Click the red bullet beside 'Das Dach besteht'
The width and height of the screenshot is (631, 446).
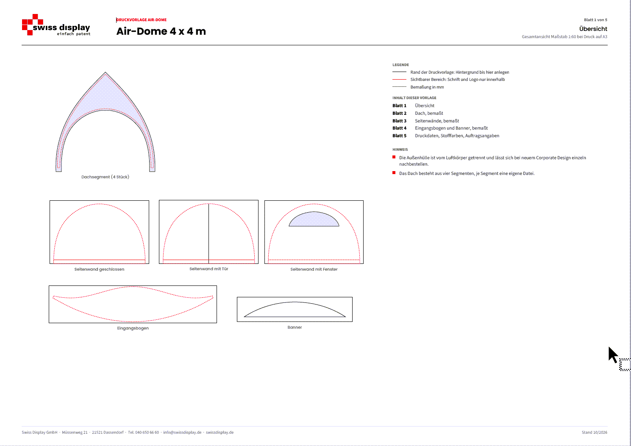point(394,173)
